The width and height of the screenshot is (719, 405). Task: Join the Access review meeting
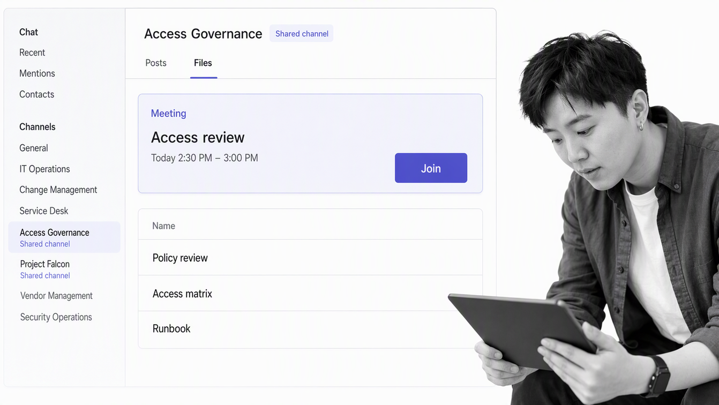coord(431,168)
